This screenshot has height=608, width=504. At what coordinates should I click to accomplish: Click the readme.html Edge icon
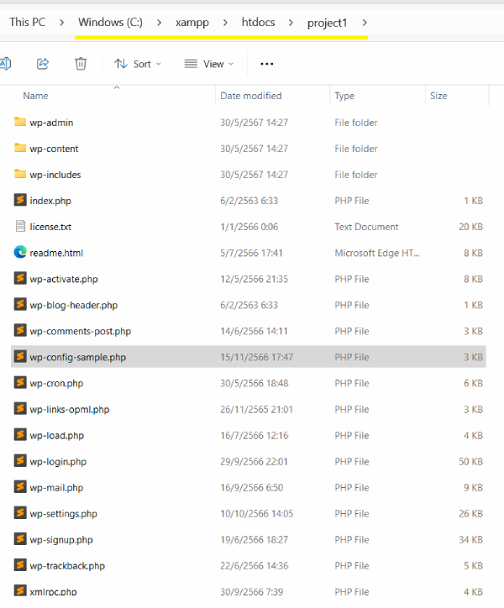(20, 252)
